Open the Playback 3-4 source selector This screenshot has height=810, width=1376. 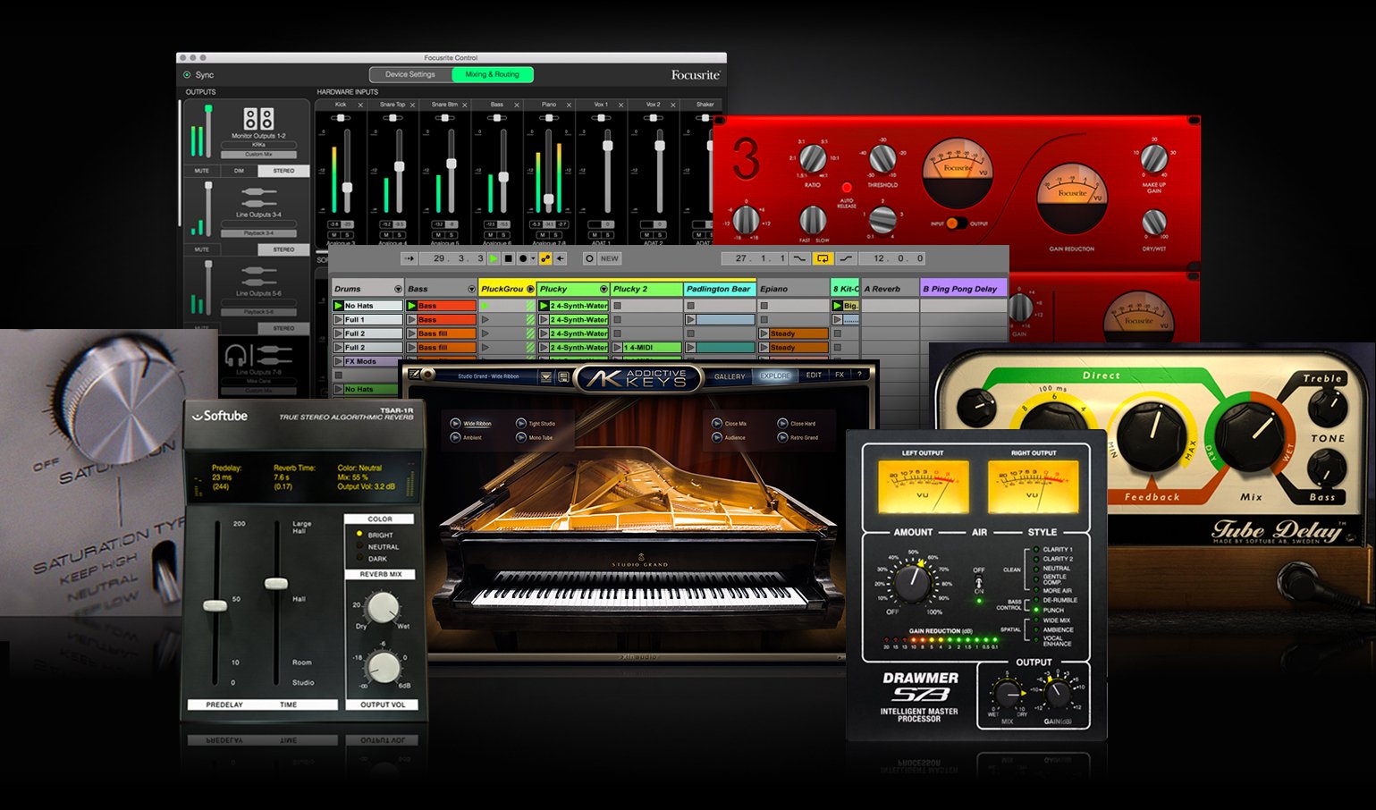click(258, 233)
